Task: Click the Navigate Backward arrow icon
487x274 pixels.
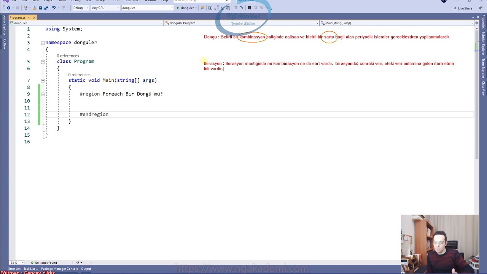Action: [8, 8]
